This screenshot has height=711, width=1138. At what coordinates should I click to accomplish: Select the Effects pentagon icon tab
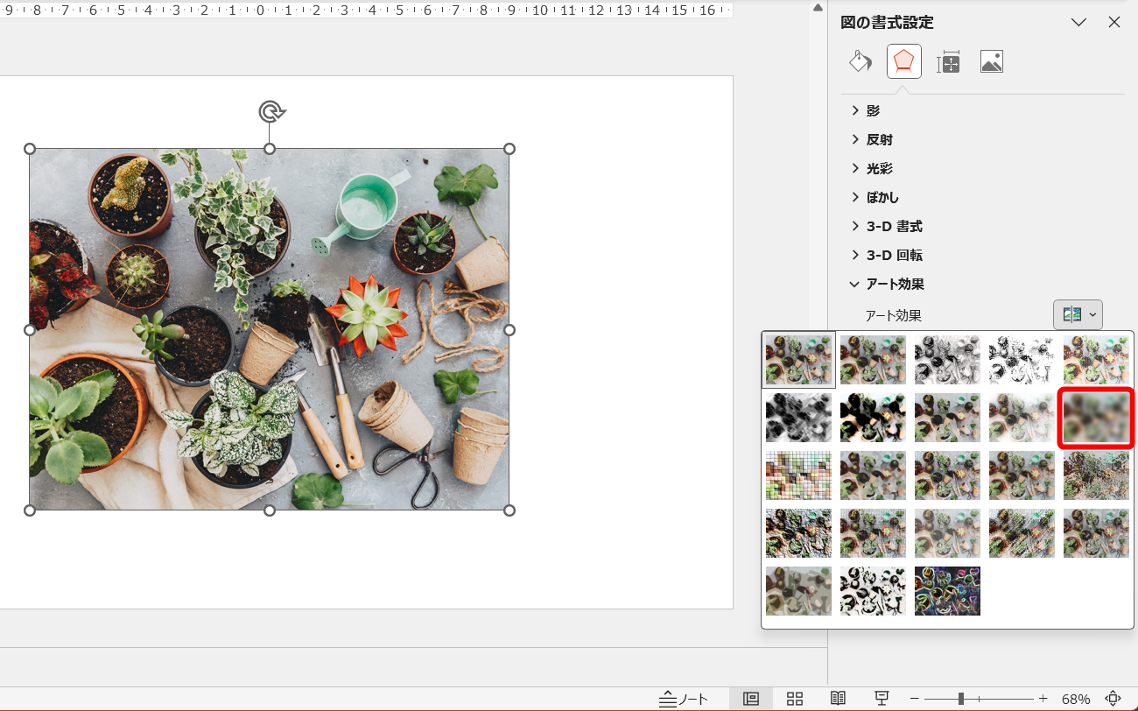pyautogui.click(x=903, y=61)
